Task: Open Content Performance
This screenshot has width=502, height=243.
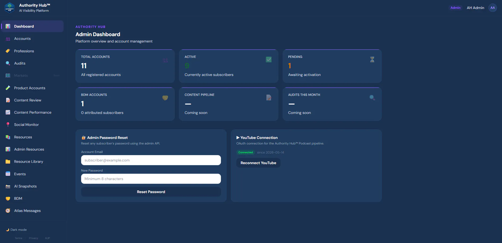Action: pos(32,112)
